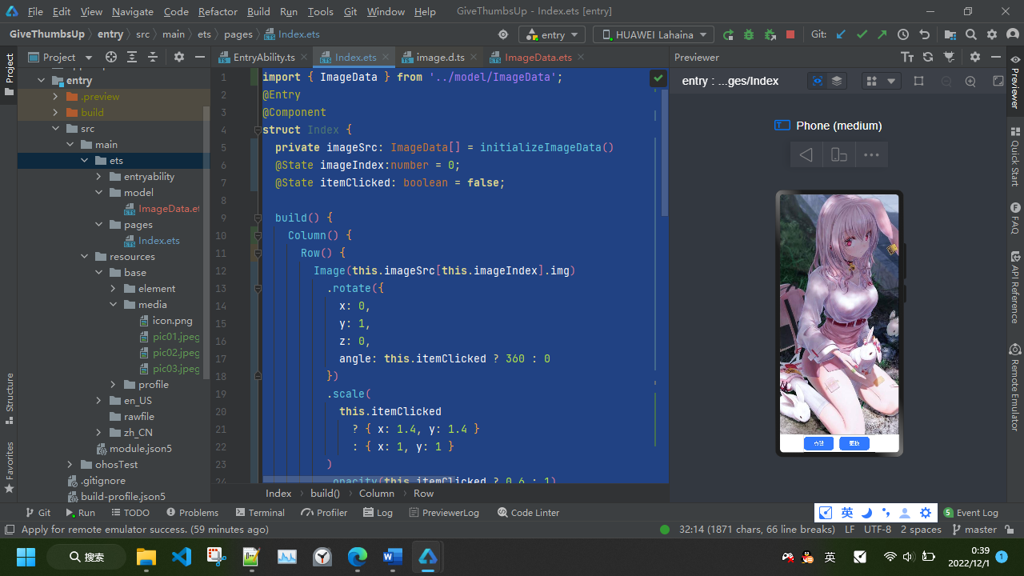Collapse the resources folder
The height and width of the screenshot is (576, 1024).
tap(85, 256)
